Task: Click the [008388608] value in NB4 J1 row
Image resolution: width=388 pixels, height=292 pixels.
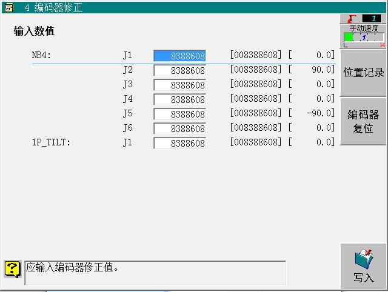Action: tap(256, 55)
